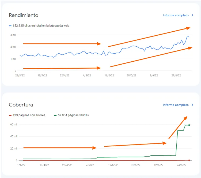Click the blue line peak near 3 mil
This screenshot has height=178, width=201.
[x=187, y=36]
